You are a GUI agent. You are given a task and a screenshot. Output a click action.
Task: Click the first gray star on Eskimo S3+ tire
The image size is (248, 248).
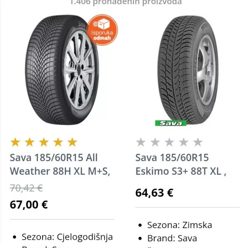[141, 143]
